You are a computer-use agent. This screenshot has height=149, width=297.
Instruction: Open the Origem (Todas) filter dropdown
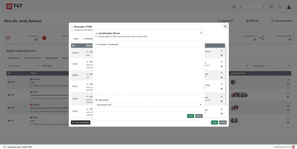[x=23, y=66]
